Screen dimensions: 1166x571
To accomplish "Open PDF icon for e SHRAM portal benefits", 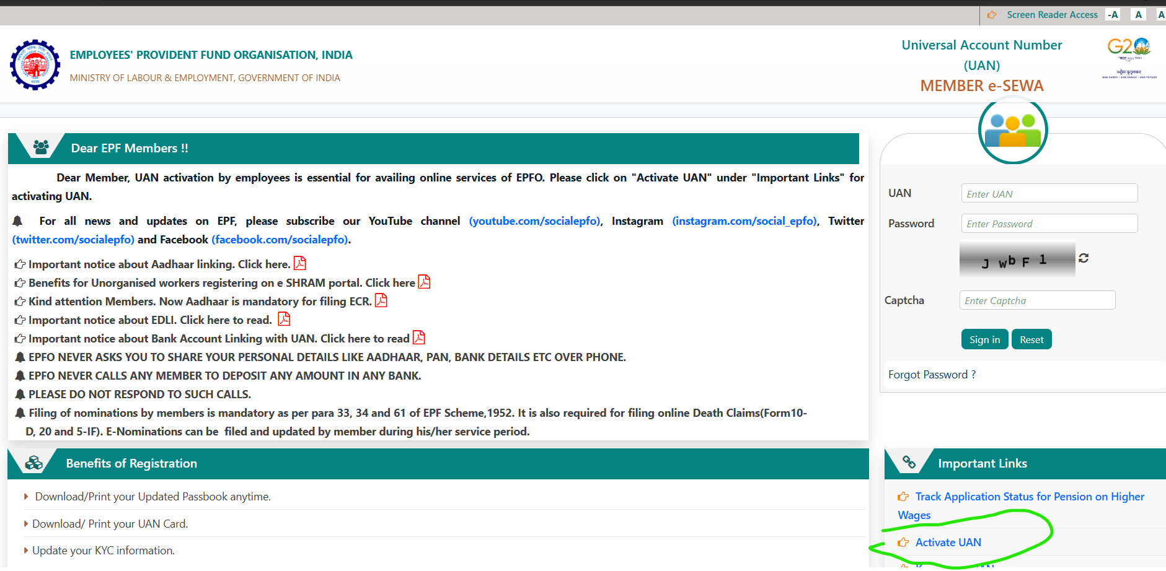I will click(x=424, y=282).
